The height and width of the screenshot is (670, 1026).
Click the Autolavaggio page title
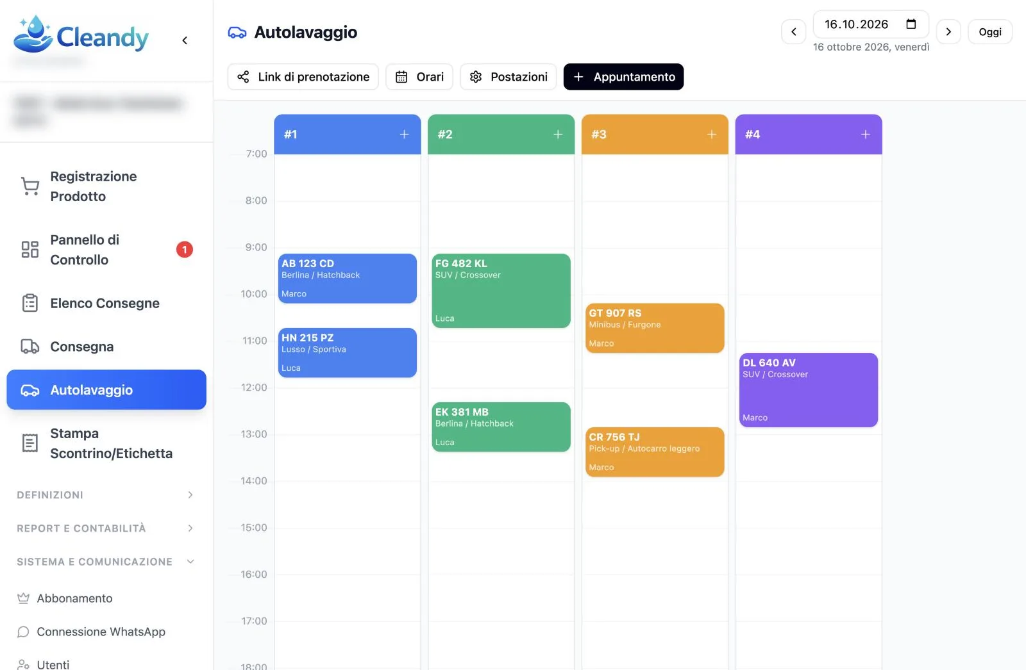(x=306, y=32)
